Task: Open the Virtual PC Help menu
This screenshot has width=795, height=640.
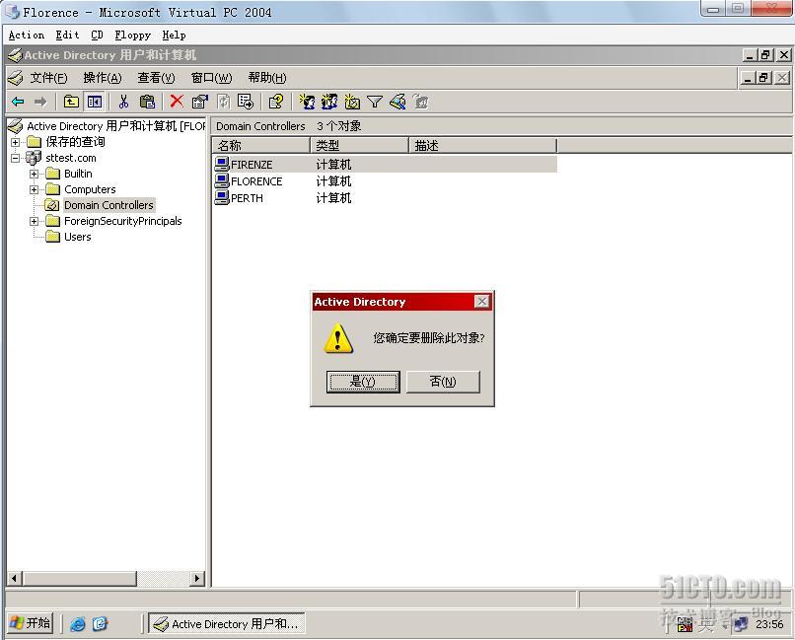Action: pyautogui.click(x=174, y=35)
